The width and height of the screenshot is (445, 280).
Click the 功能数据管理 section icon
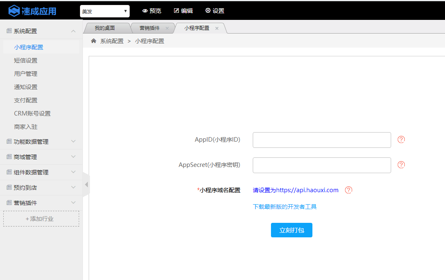tap(9, 141)
